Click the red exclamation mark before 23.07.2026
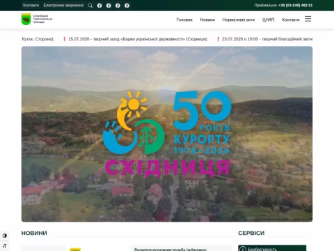Image resolution: width=334 pixels, height=251 pixels. tap(218, 39)
